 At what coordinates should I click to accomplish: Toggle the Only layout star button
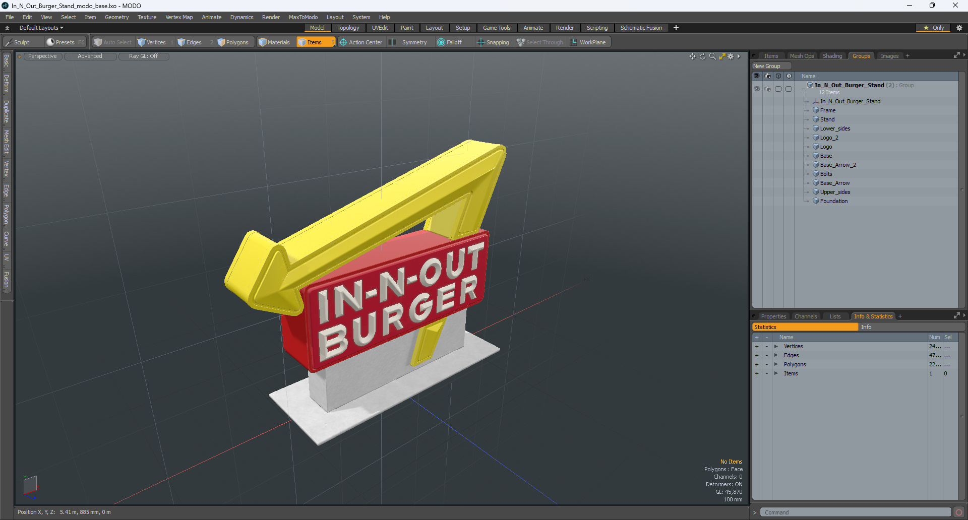(x=934, y=28)
